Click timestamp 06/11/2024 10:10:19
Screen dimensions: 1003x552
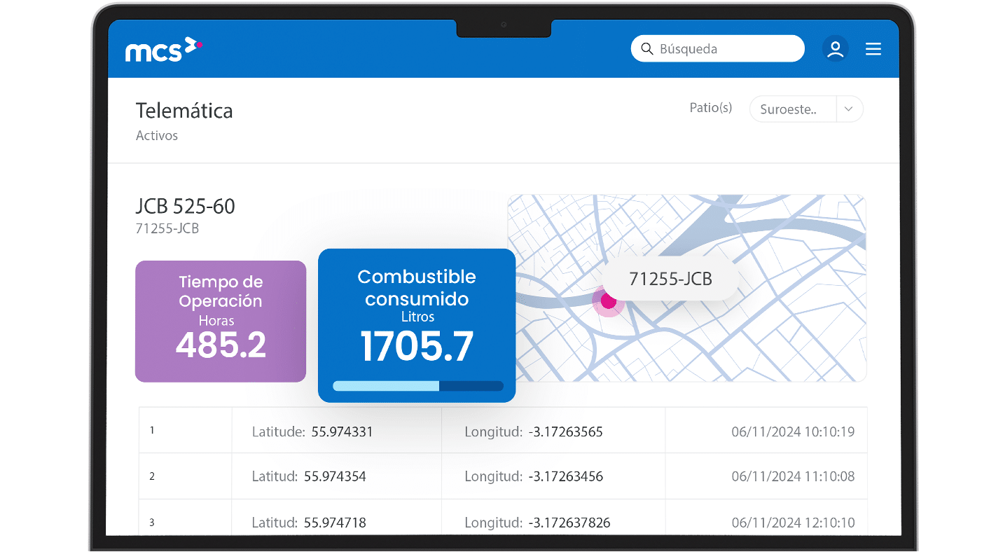(x=793, y=432)
